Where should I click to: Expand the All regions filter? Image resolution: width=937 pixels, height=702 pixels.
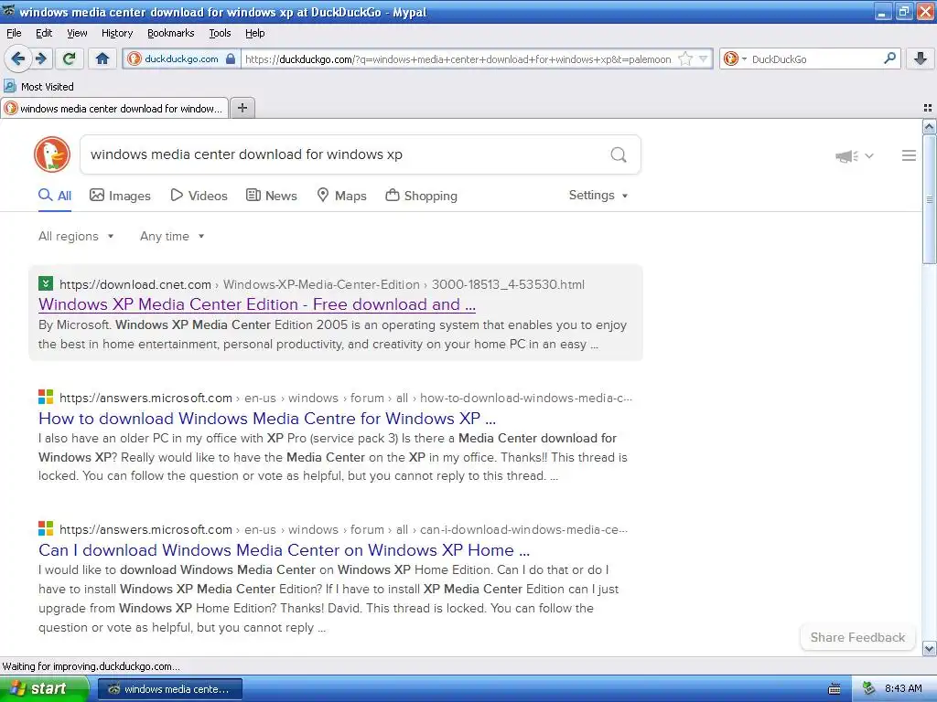[76, 237]
